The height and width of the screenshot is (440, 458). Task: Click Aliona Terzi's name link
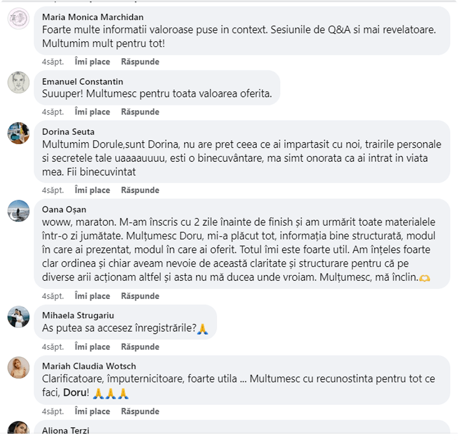click(66, 431)
